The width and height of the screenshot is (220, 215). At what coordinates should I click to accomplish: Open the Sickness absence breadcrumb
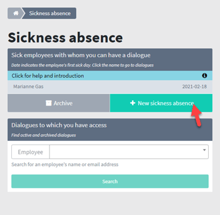point(50,13)
